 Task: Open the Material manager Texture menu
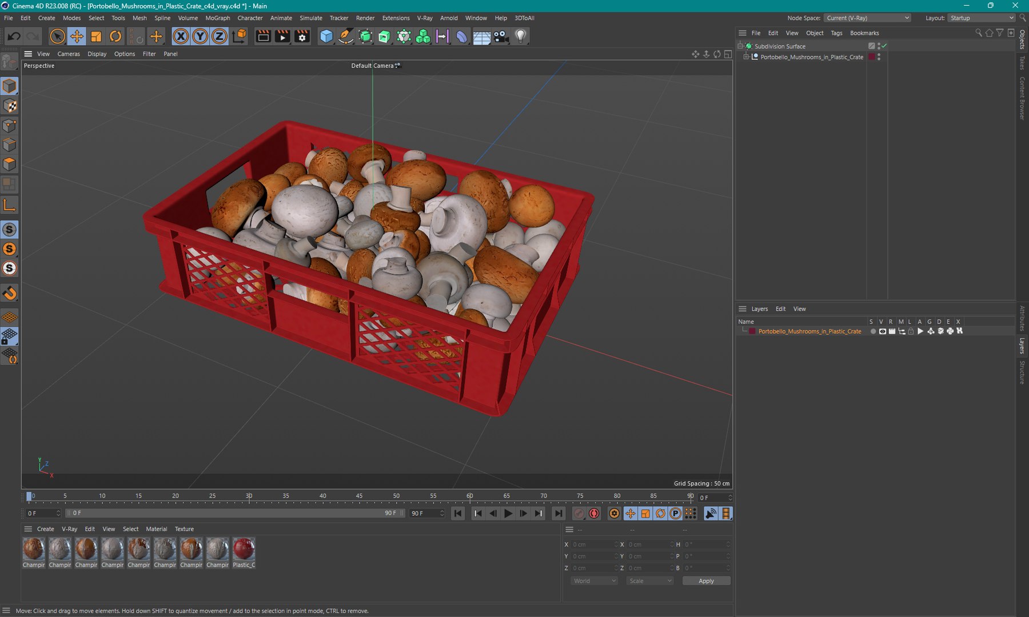[184, 529]
